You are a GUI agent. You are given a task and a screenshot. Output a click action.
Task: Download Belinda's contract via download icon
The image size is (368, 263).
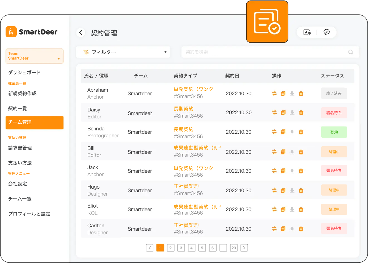(x=292, y=132)
